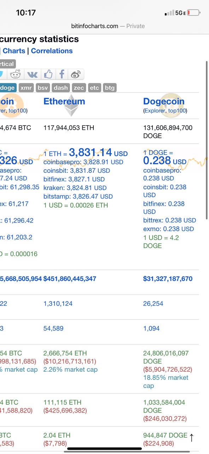Open the Charts section
Image resolution: width=209 pixels, height=454 pixels.
(14, 51)
